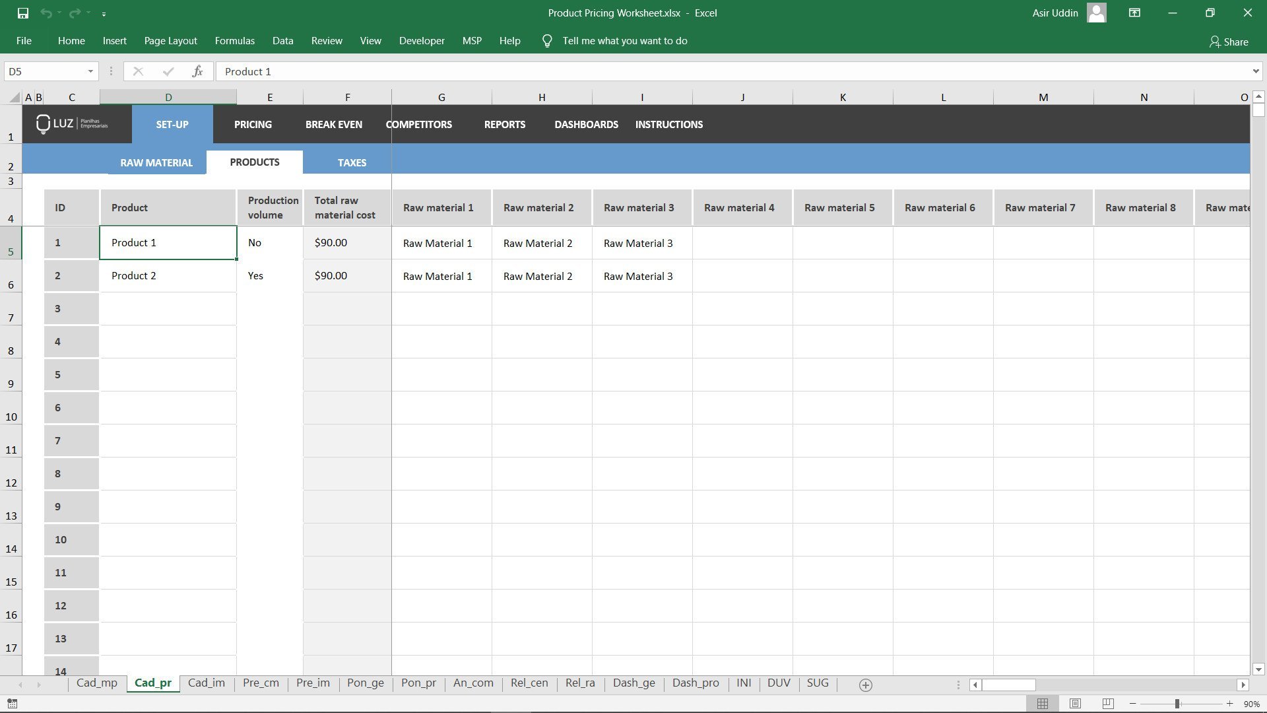Click the Normal view icon in status bar
Screen dimensions: 1267x713
point(1043,702)
